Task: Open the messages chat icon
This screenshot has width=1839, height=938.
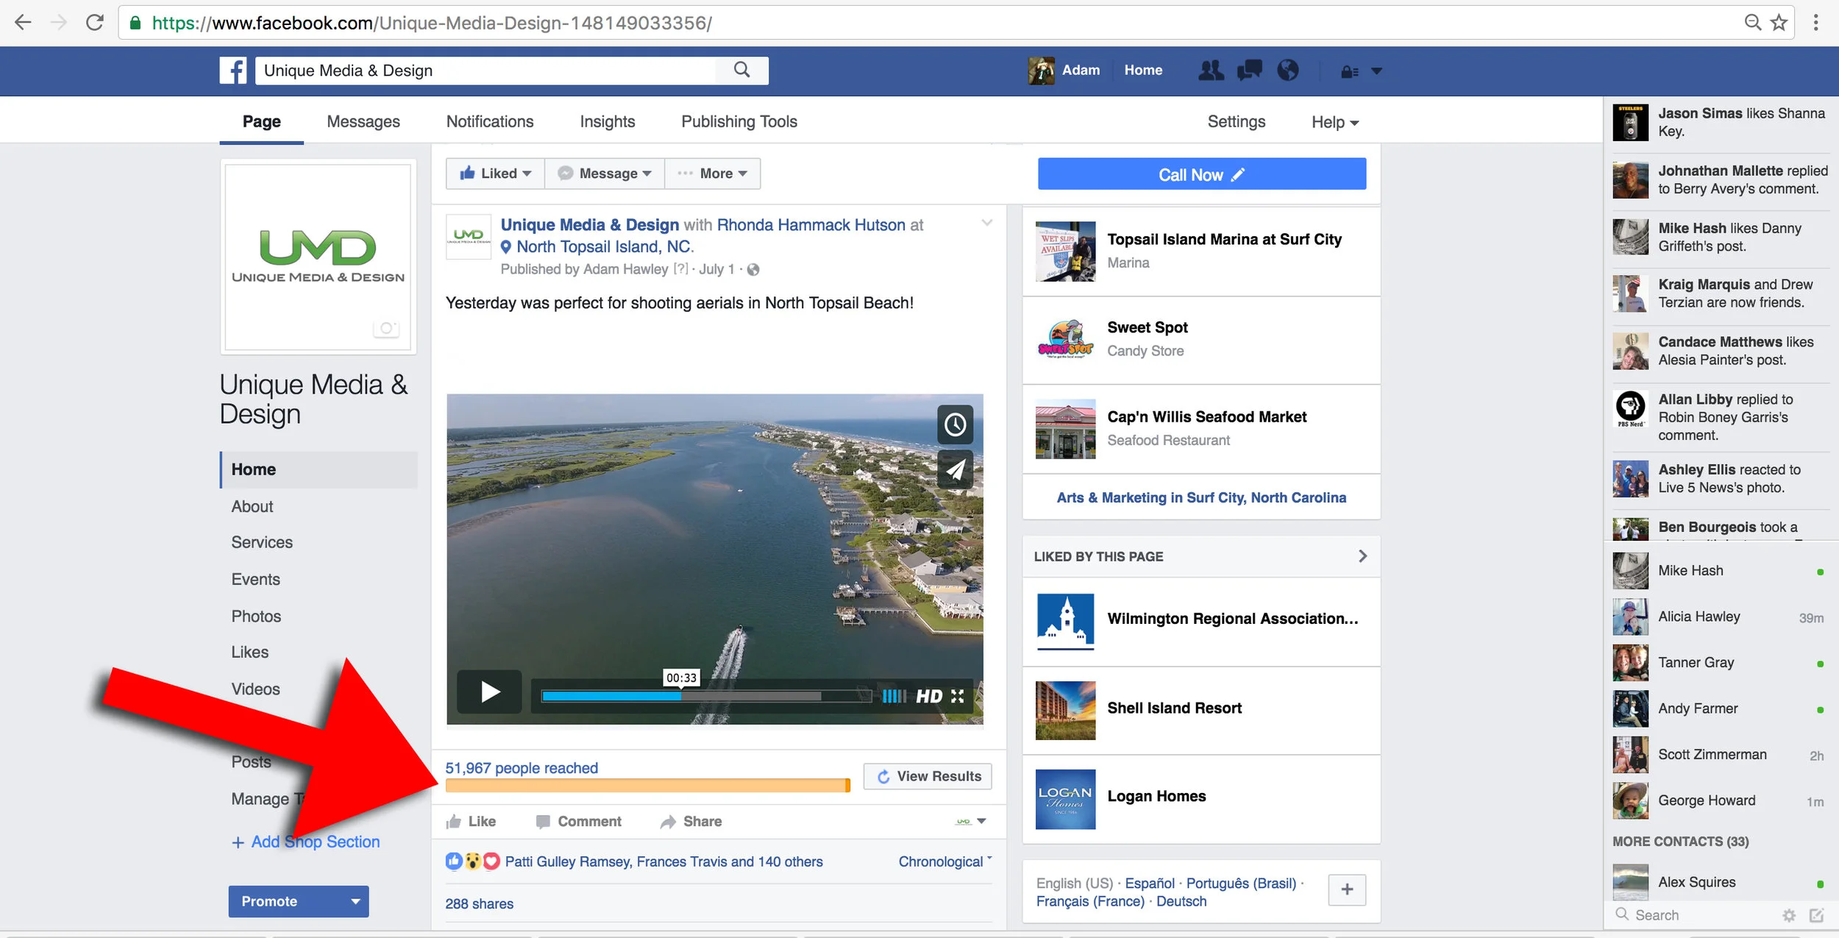Action: click(x=1249, y=71)
